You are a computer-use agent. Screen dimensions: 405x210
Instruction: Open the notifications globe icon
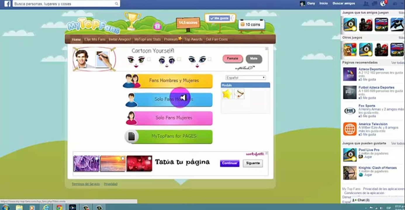(383, 3)
